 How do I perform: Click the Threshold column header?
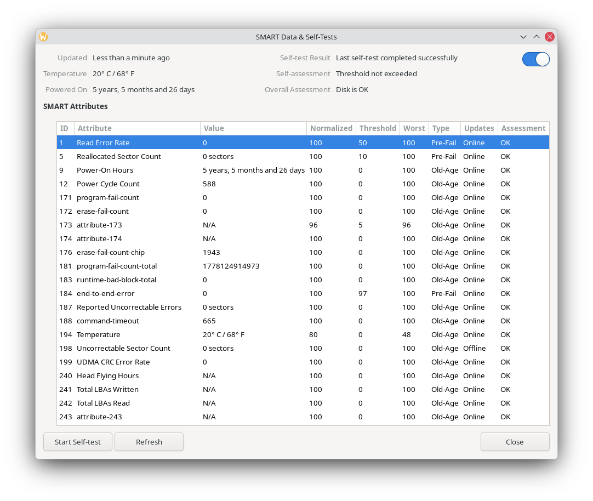tap(378, 128)
